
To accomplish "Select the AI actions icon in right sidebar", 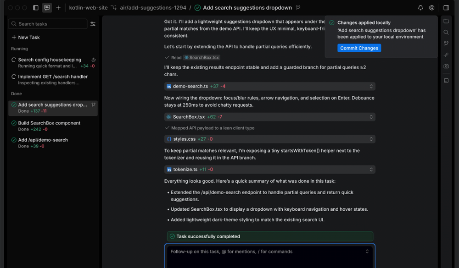I will 446,55.
